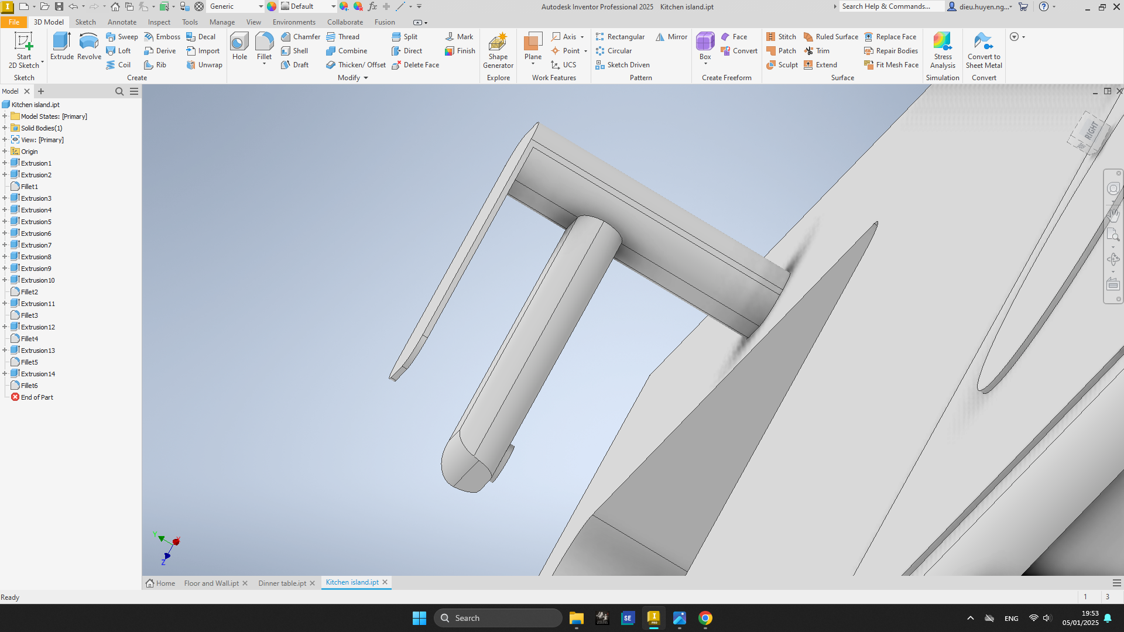Open the File menu

coord(14,22)
